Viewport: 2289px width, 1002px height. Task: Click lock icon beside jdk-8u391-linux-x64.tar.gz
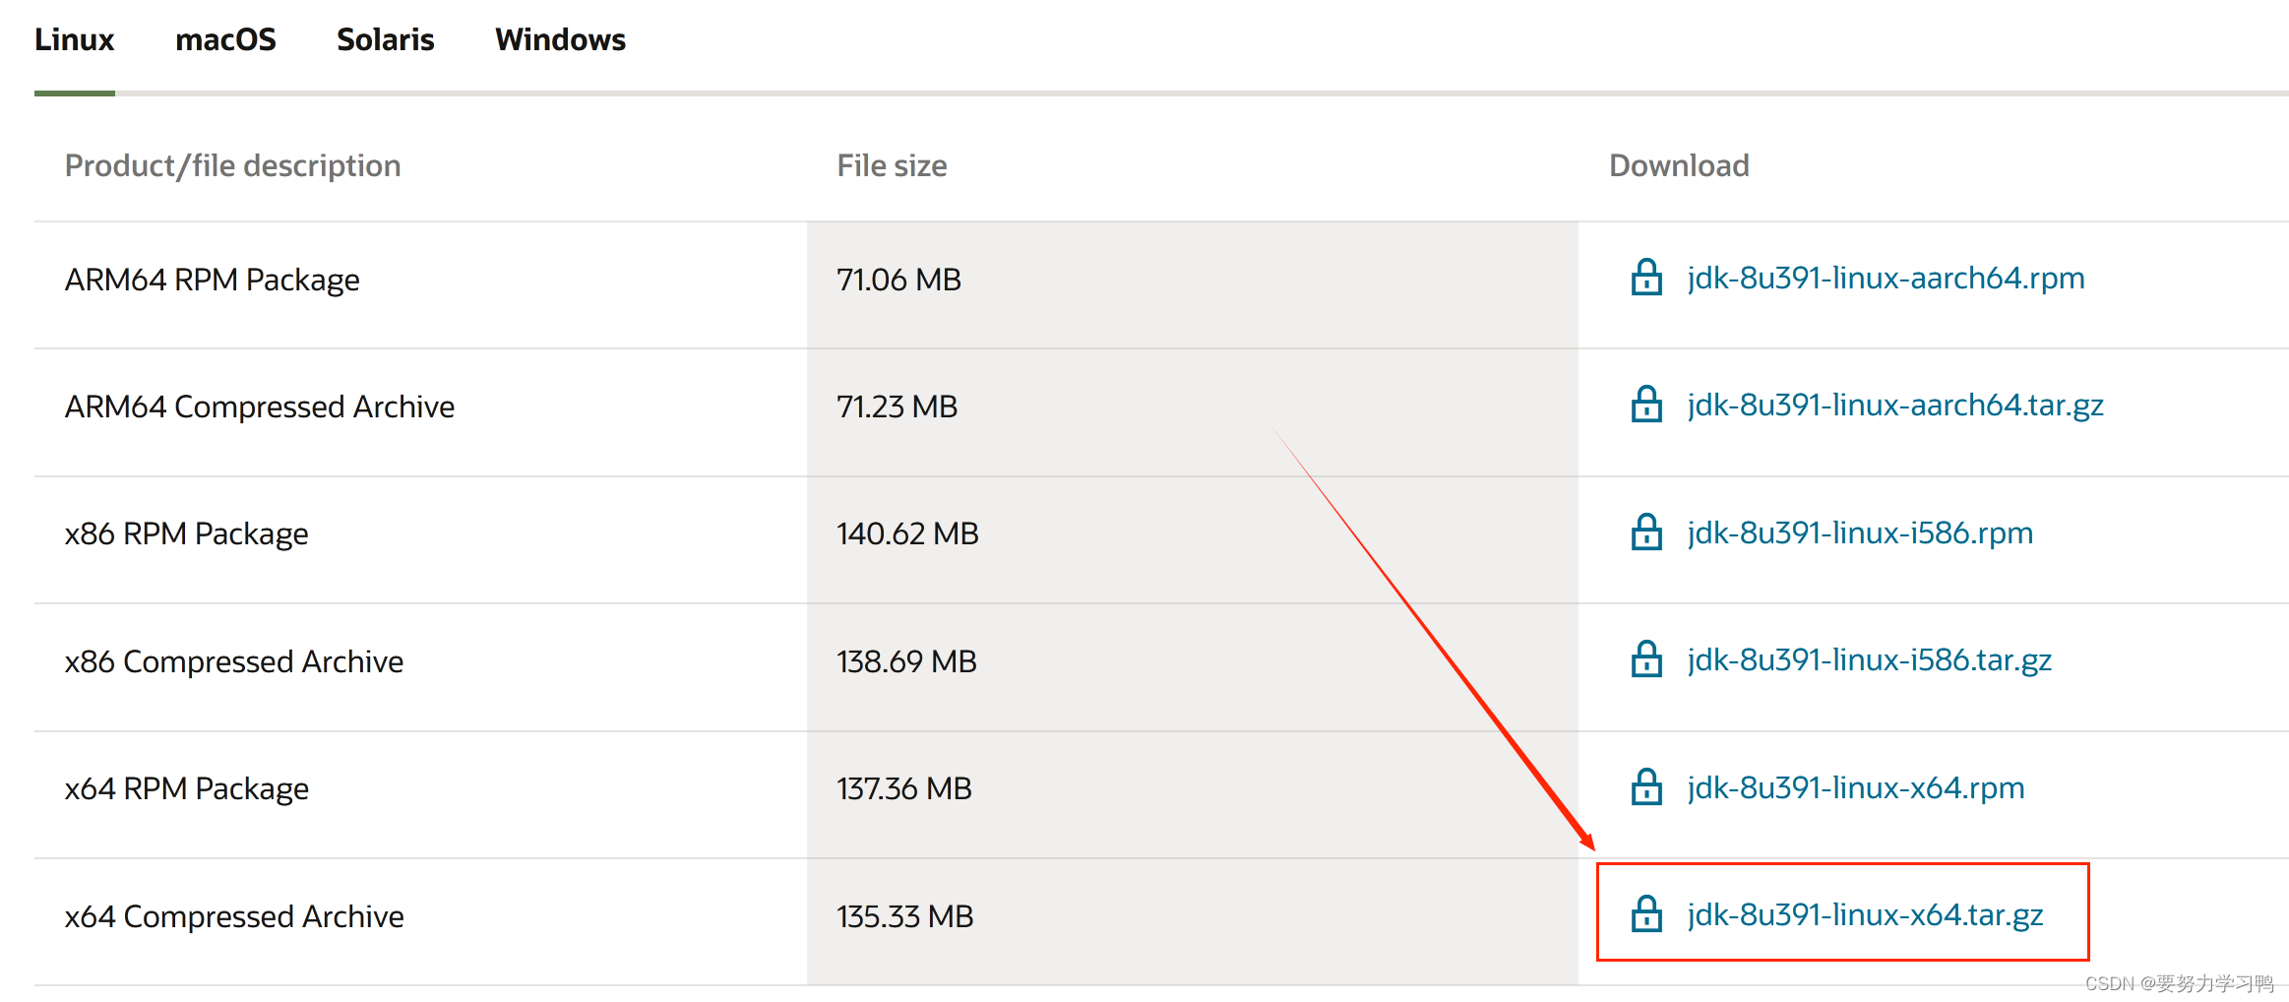1646,914
